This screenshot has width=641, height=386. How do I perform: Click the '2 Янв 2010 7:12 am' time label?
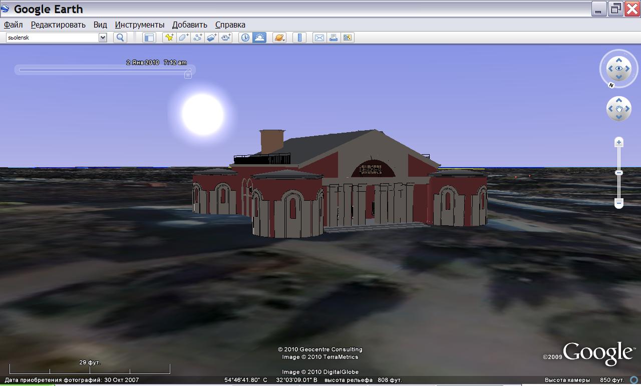[x=156, y=63]
